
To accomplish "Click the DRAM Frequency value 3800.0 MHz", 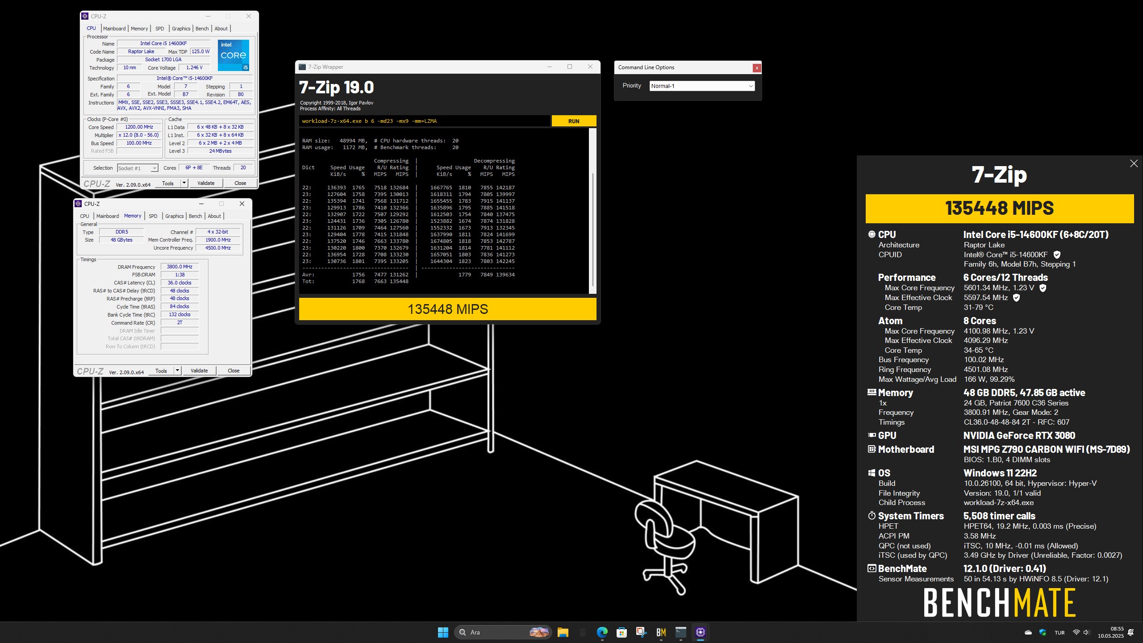I will pyautogui.click(x=179, y=267).
